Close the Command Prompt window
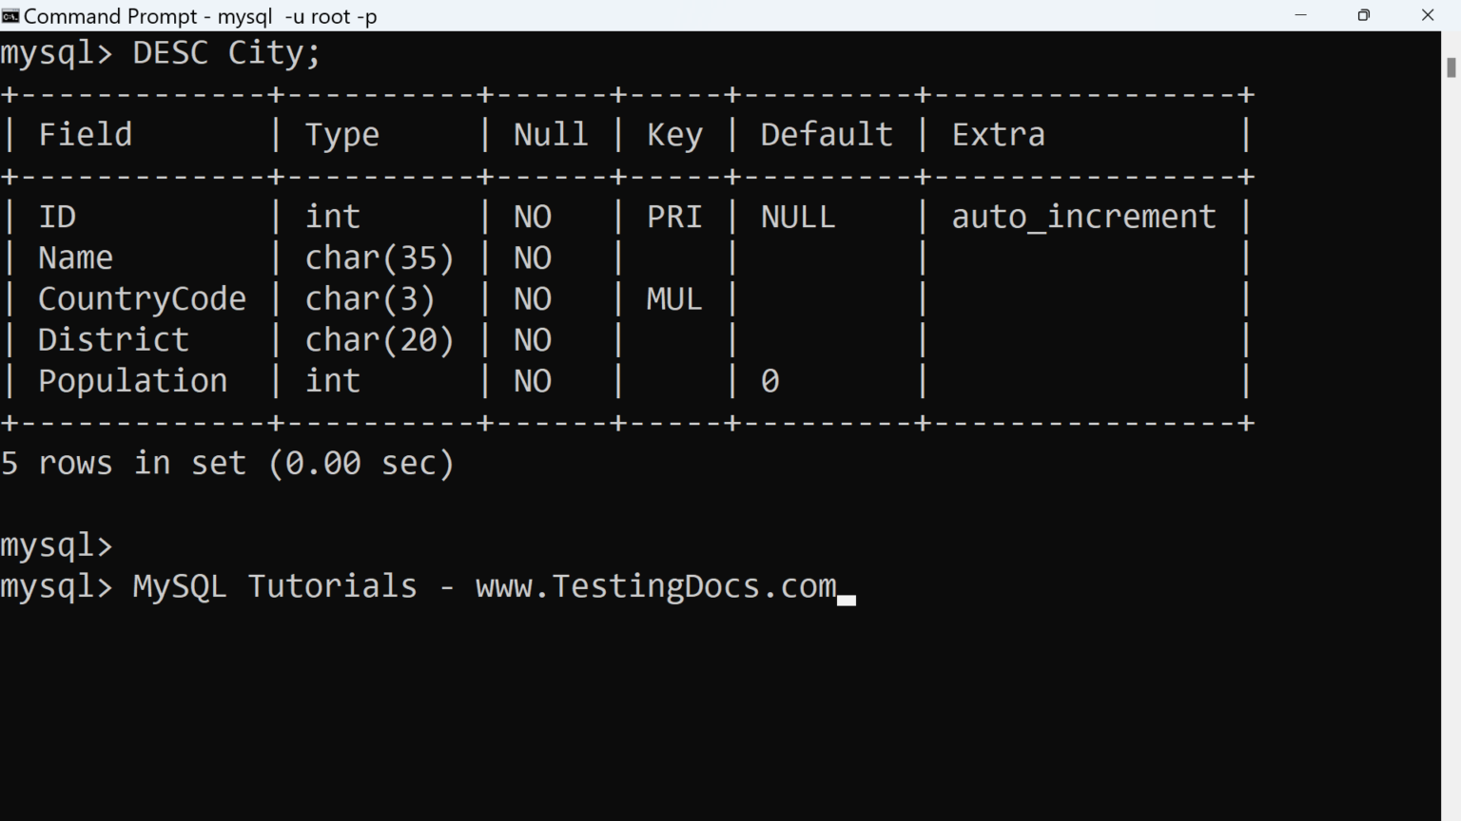 click(x=1427, y=15)
